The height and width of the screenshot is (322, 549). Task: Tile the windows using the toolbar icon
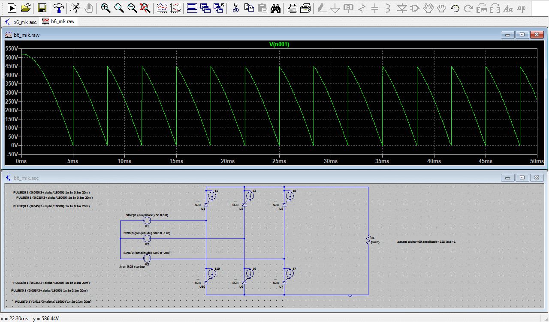tap(192, 8)
